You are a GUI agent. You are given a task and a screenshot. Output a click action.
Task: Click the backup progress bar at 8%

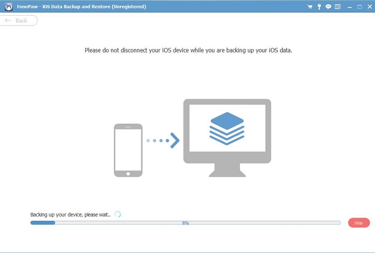pyautogui.click(x=185, y=223)
